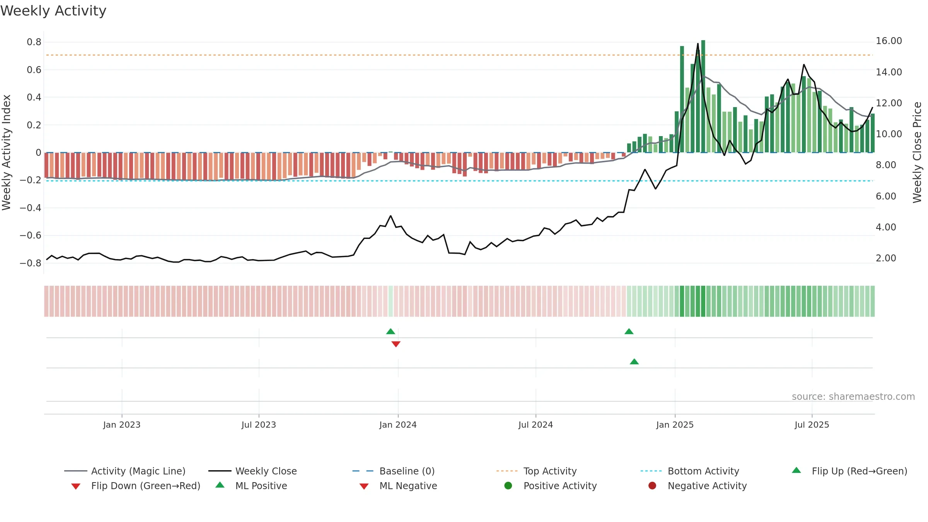Screen dimensions: 928x522
Task: Click the Weekly Activity Index axis title
Action: coord(6,152)
